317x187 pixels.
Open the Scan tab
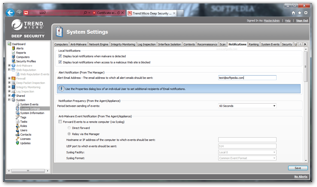pyautogui.click(x=223, y=44)
